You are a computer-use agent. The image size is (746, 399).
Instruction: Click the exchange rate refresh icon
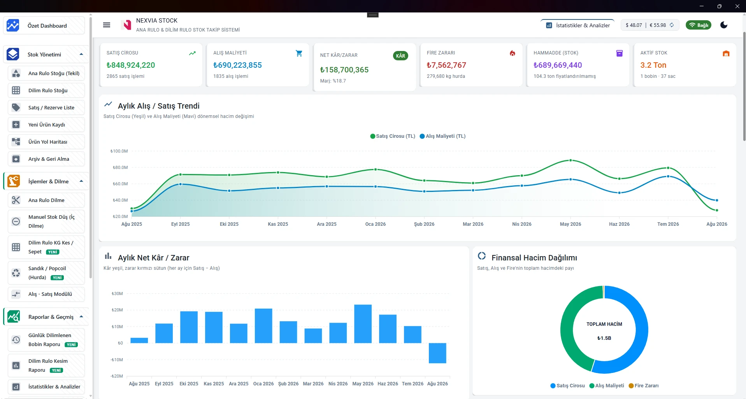(672, 25)
